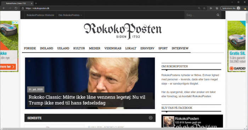The width and height of the screenshot is (248, 130).
Task: Open the browser settings and more menu
Action: point(244,8)
